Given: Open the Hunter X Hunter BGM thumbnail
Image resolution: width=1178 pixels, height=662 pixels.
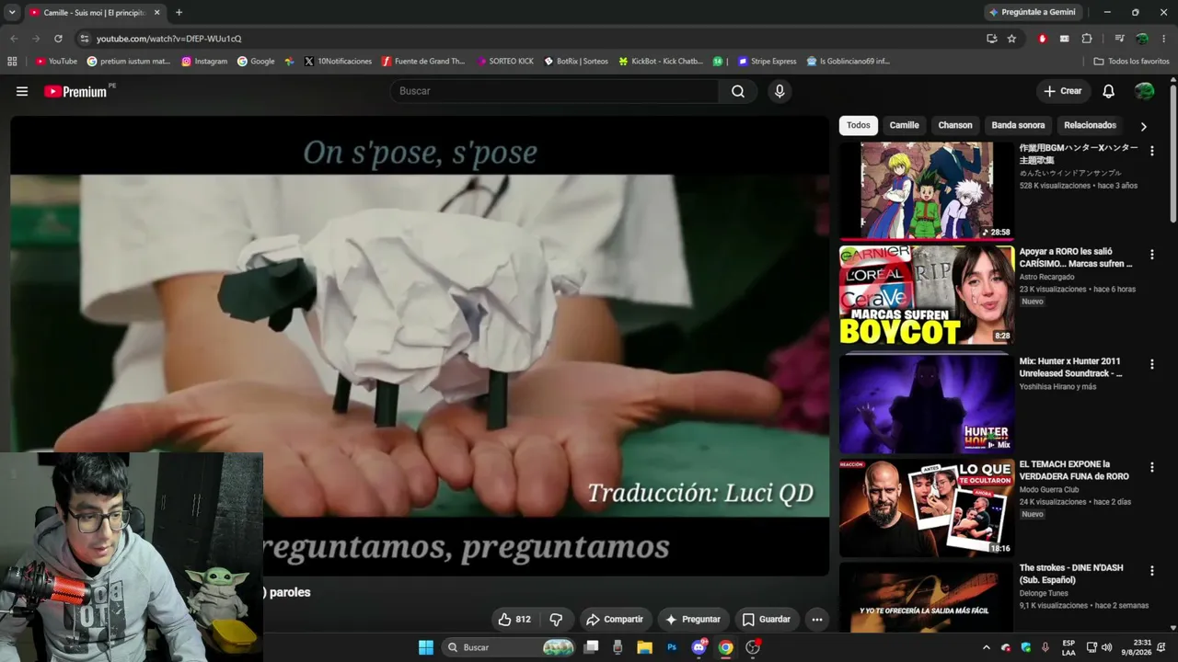Looking at the screenshot, I should pyautogui.click(x=926, y=190).
